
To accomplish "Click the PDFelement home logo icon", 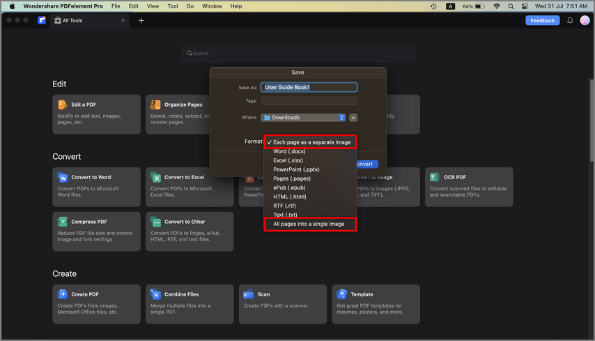I will point(42,20).
